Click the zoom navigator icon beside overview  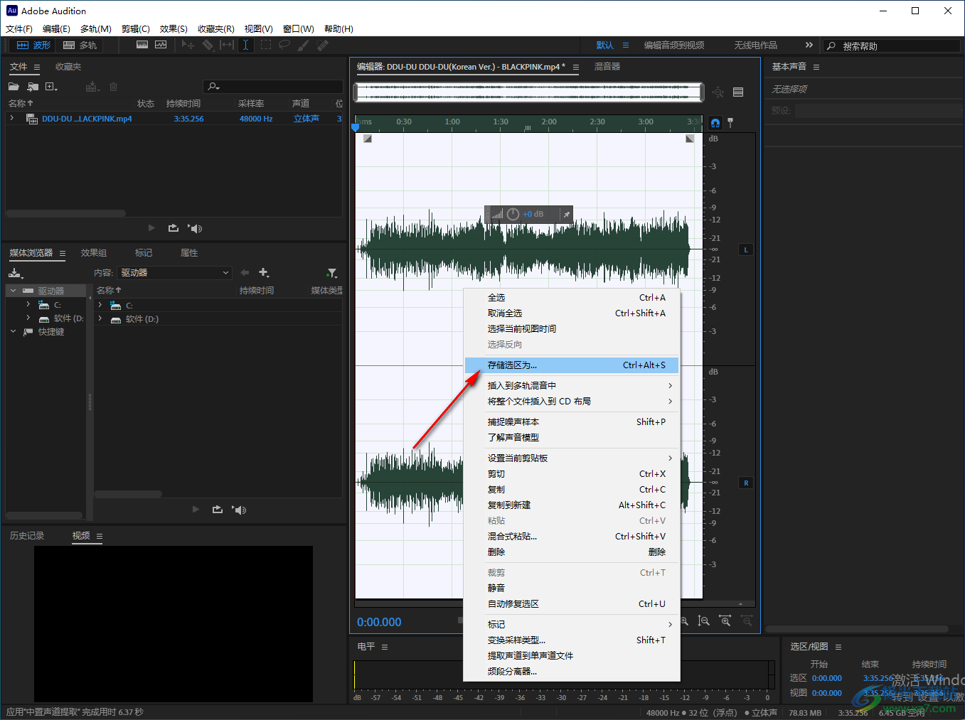tap(718, 92)
